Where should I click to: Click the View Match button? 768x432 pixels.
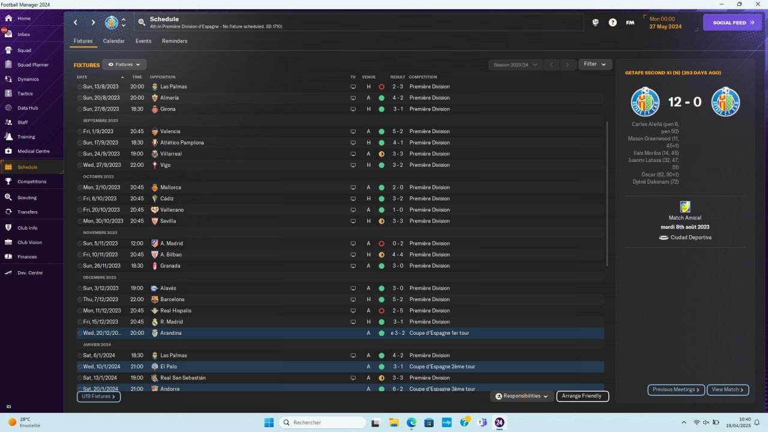(x=728, y=389)
